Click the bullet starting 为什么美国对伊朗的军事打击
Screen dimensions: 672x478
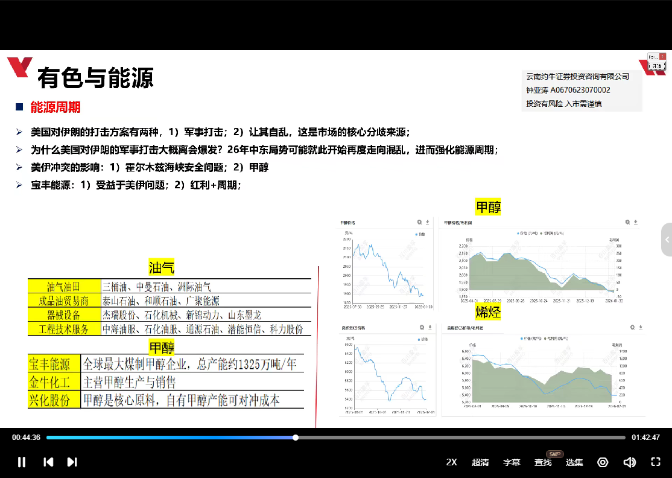(x=264, y=150)
